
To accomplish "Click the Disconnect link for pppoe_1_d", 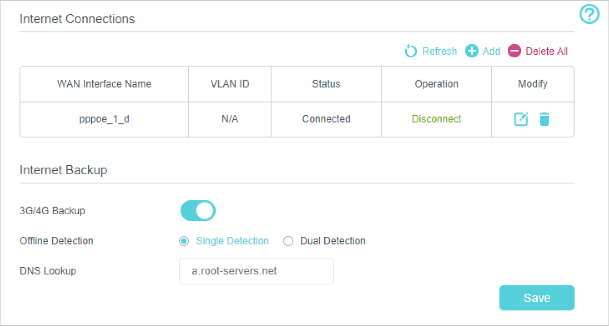I will tap(436, 119).
